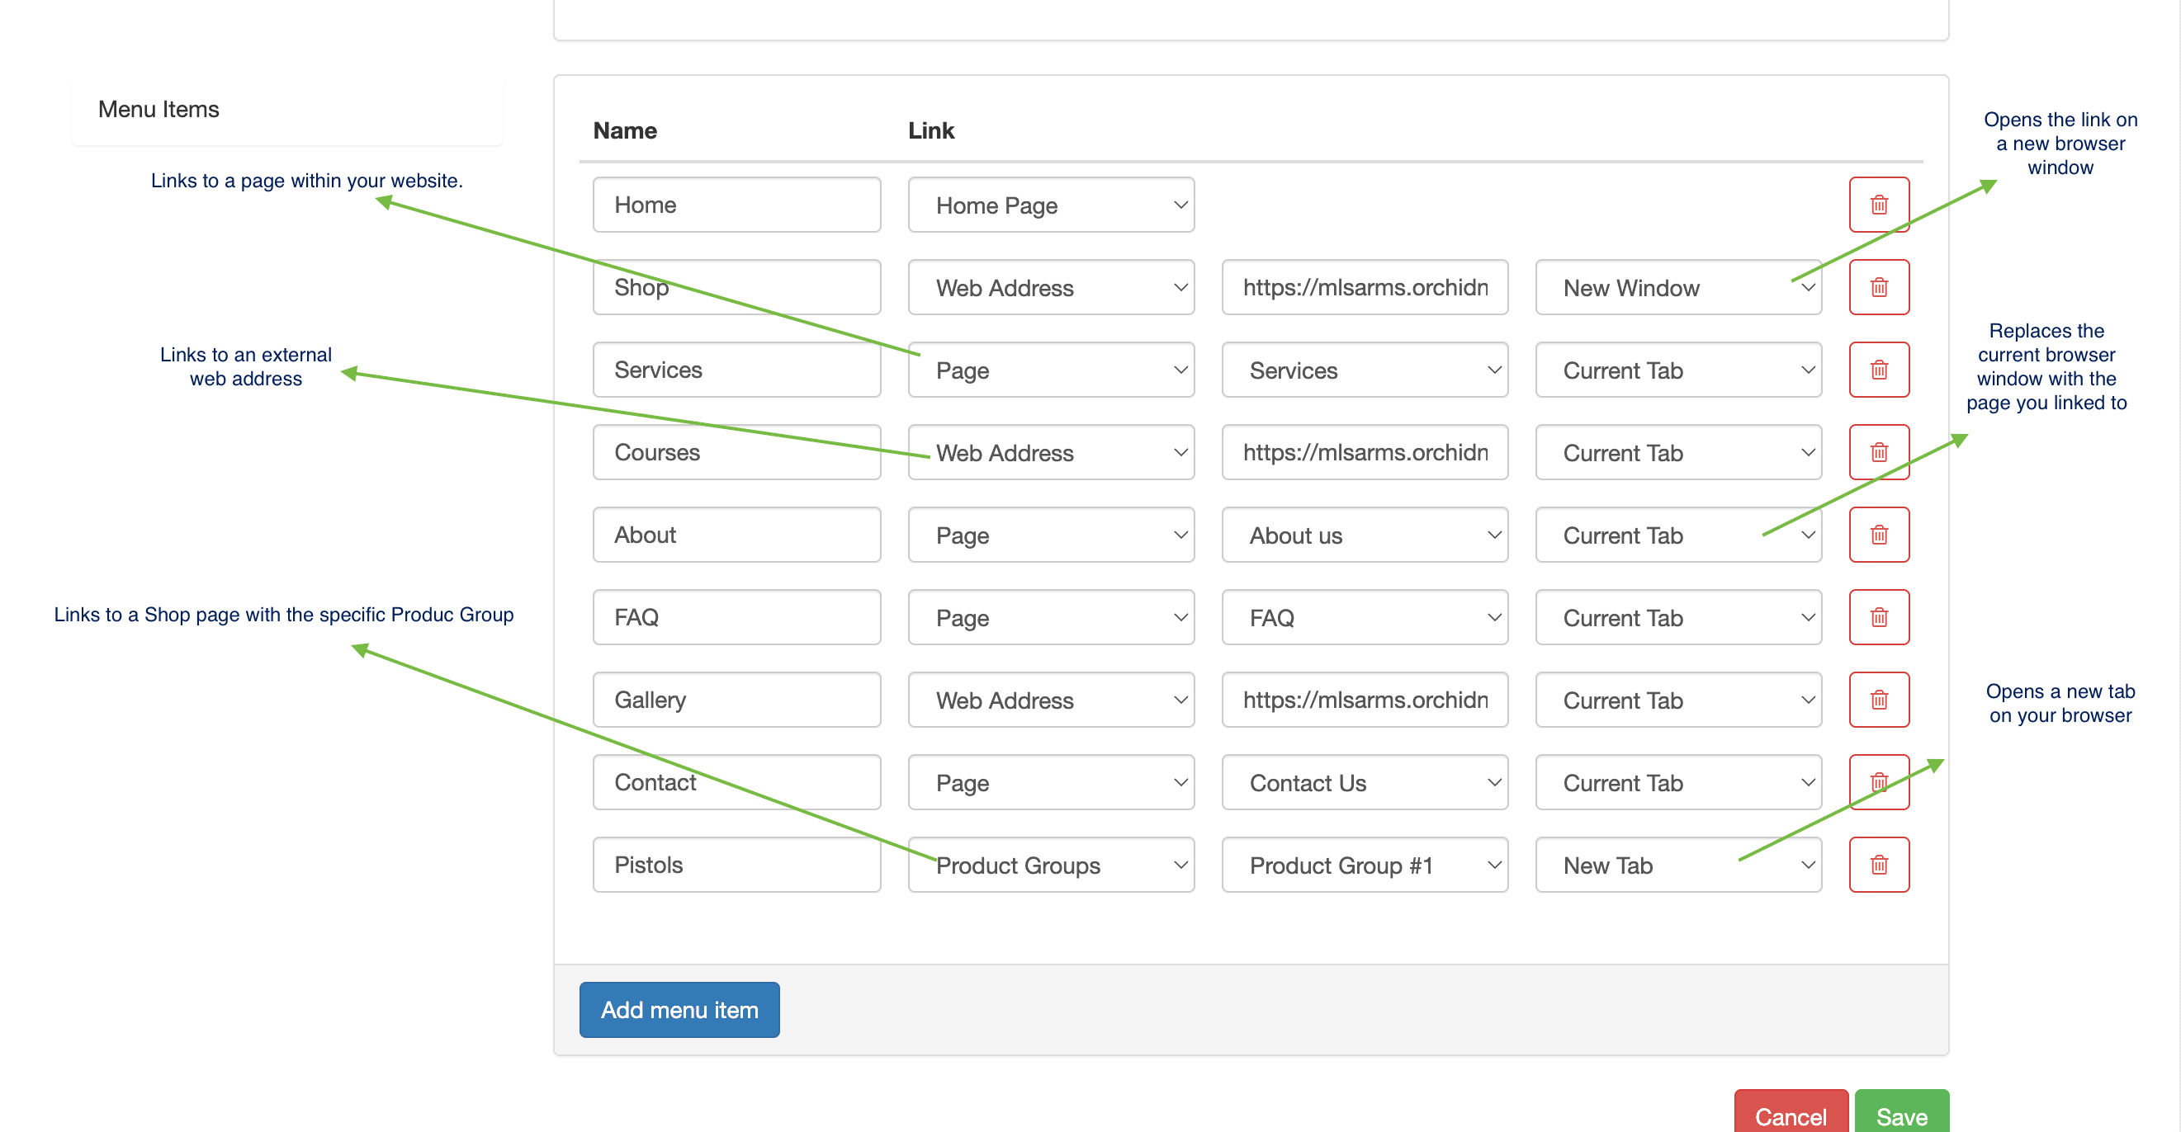Viewport: 2181px width, 1132px height.
Task: Open the Home Page link type dropdown
Action: [x=1050, y=205]
